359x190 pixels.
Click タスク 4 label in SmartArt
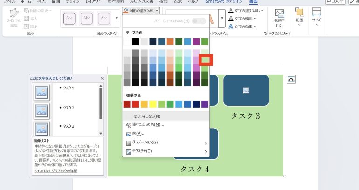(195, 170)
